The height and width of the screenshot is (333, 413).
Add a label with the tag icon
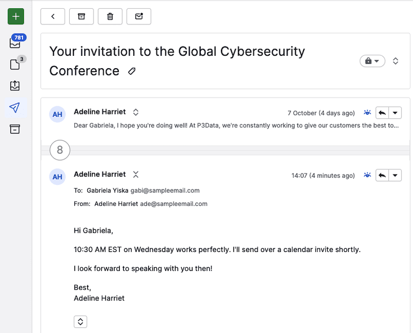132,71
